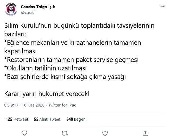Open the three-dot more options menu

163,6
